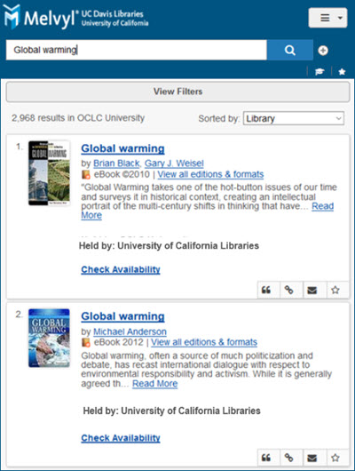Screen dimensions: 355x471
Task: Open Global warming title by Michael Anderson
Action: pos(122,316)
